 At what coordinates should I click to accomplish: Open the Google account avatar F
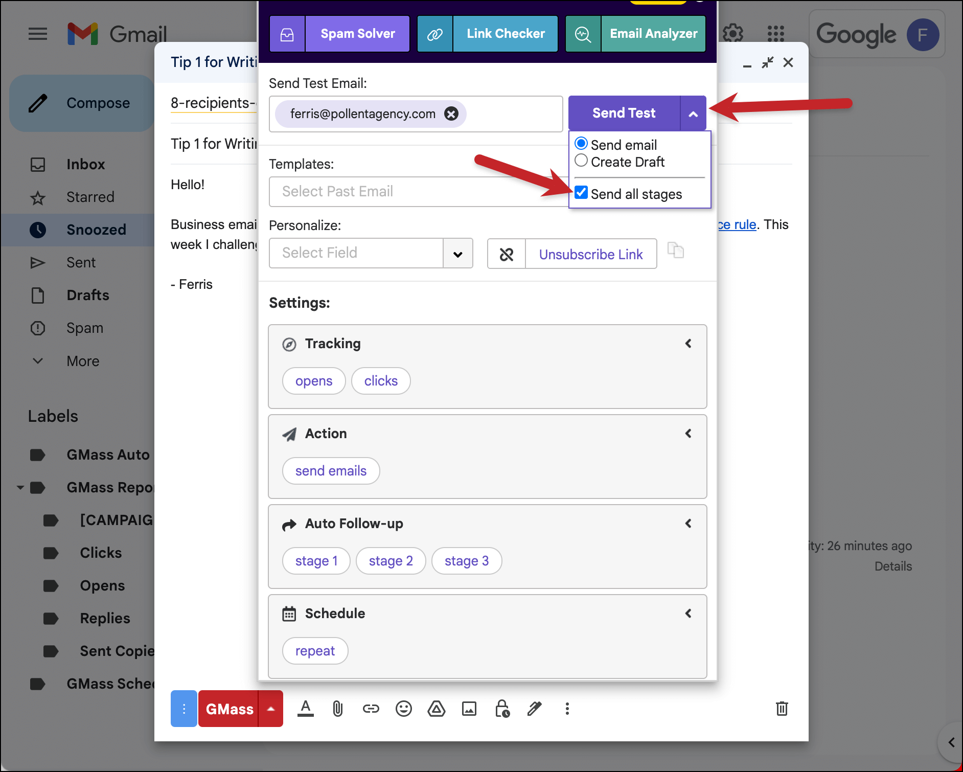click(x=923, y=35)
